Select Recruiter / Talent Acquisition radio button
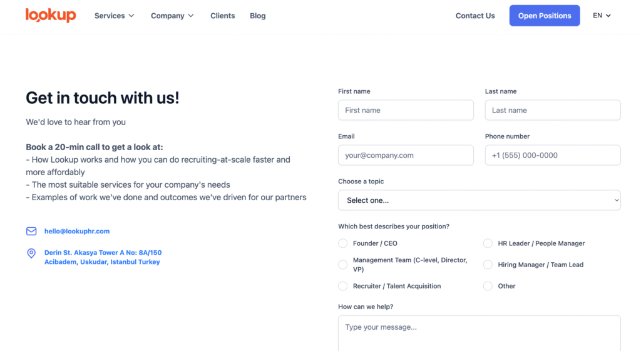641x351 pixels. [x=343, y=286]
